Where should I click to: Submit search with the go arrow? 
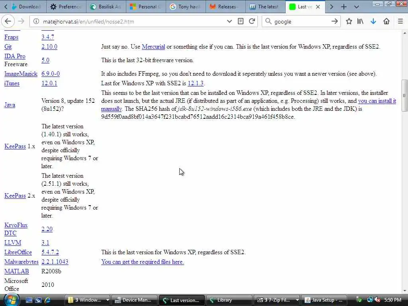tap(335, 22)
